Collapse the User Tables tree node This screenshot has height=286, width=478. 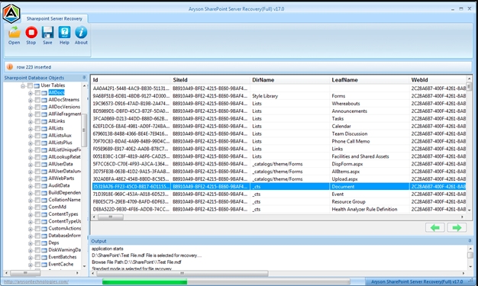pyautogui.click(x=23, y=86)
